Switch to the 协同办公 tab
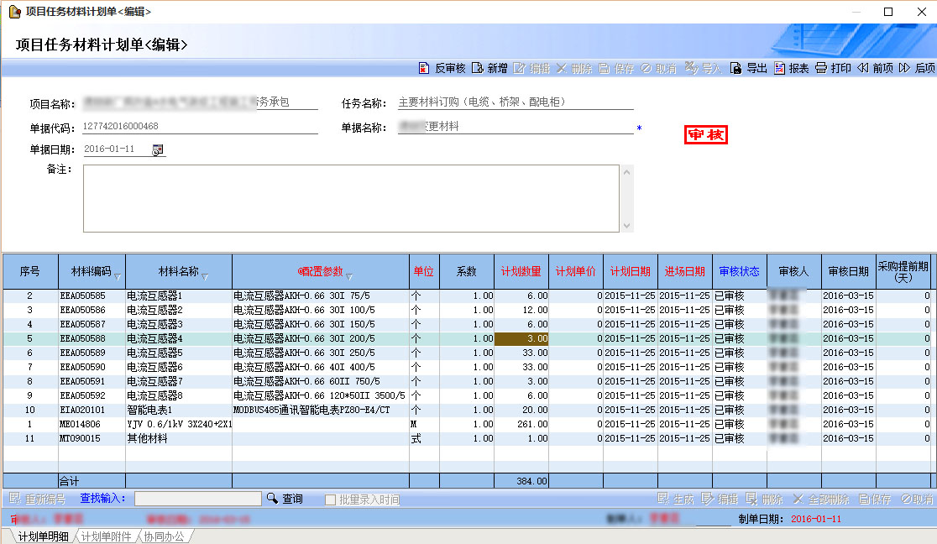Image resolution: width=937 pixels, height=544 pixels. pyautogui.click(x=164, y=536)
